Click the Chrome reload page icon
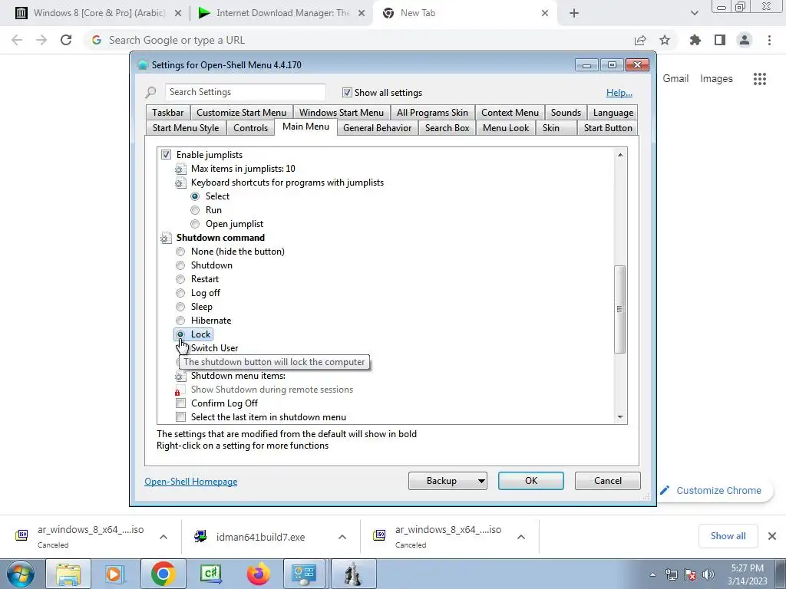 [66, 40]
